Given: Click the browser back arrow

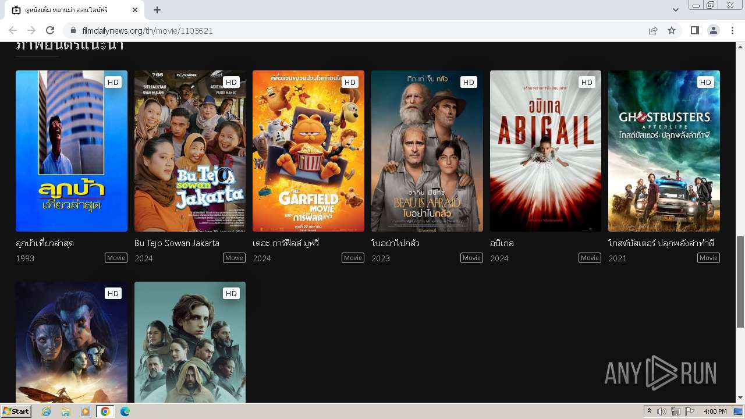Looking at the screenshot, I should [13, 30].
